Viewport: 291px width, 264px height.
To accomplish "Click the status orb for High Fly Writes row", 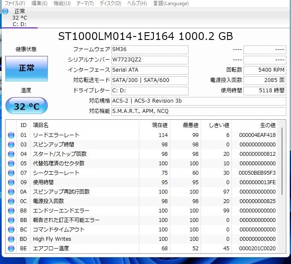I will pos(11,239).
